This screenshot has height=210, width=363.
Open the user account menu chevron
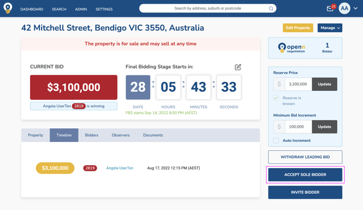(x=356, y=8)
